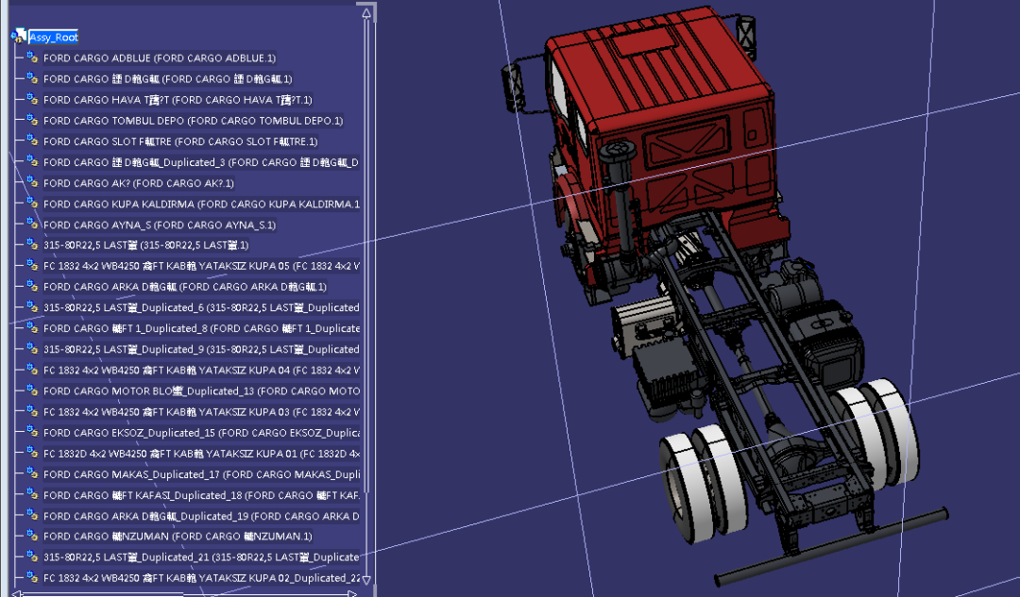Select the FORD CARGO ARKA row without Duplicated suffix
The image size is (1020, 597).
tap(185, 287)
